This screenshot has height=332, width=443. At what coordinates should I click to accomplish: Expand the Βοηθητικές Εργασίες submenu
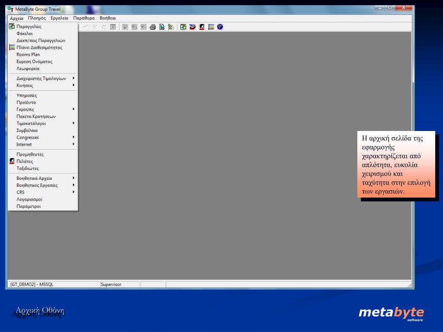pos(43,185)
